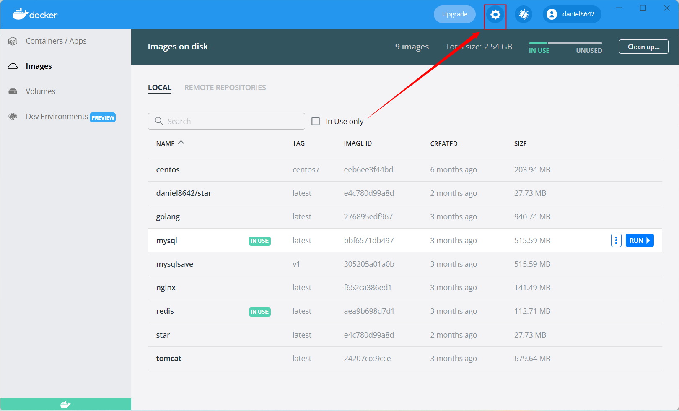Click image ID bbf6571db497
The height and width of the screenshot is (411, 679).
coord(369,241)
